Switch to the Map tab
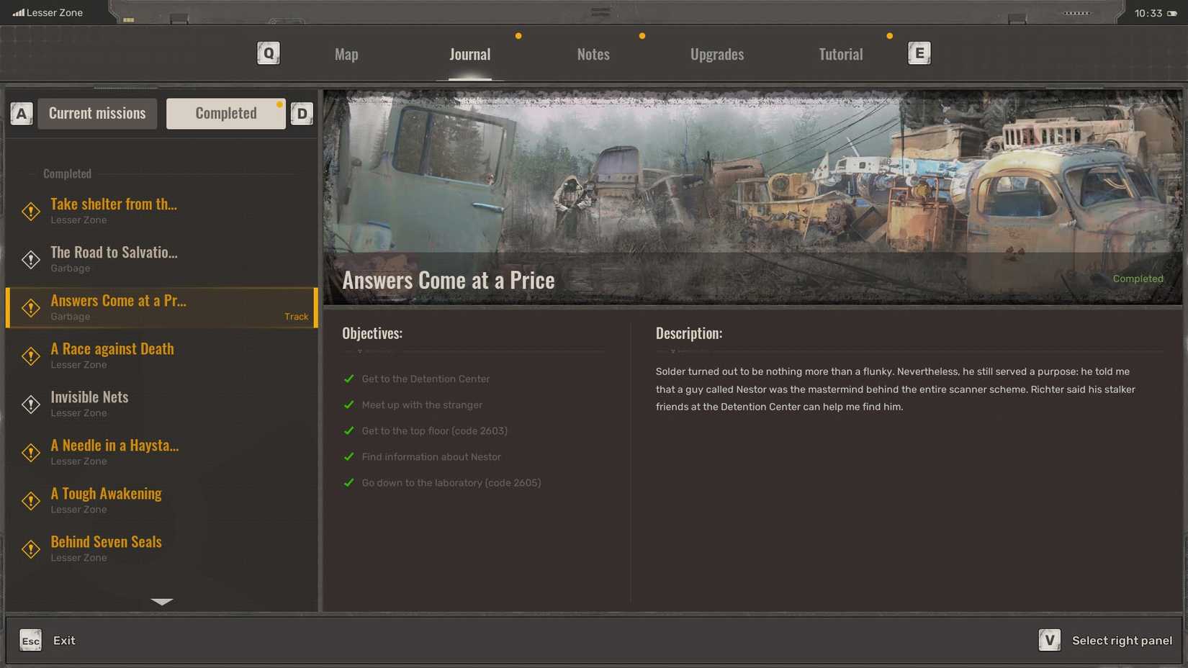 pos(346,55)
